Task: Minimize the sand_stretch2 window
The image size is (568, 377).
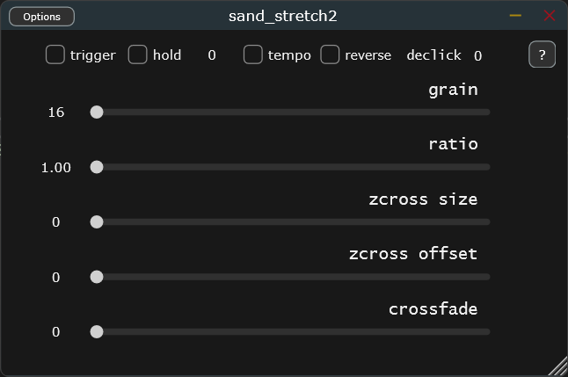Action: [x=515, y=16]
